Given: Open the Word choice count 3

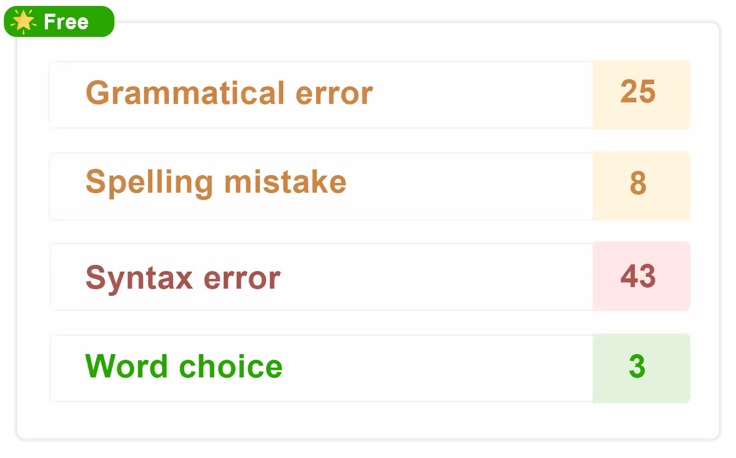Looking at the screenshot, I should [x=637, y=366].
